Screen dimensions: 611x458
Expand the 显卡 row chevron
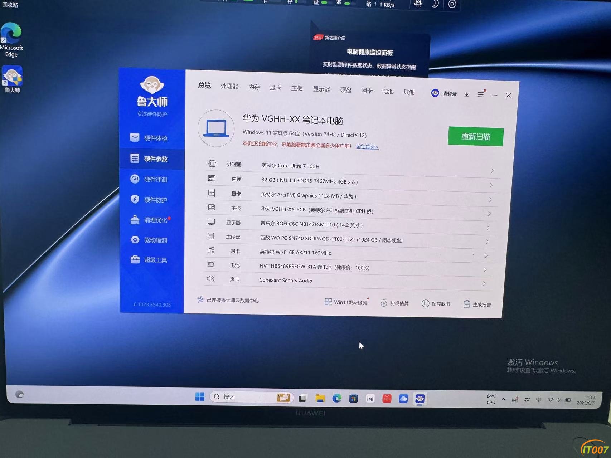(490, 200)
